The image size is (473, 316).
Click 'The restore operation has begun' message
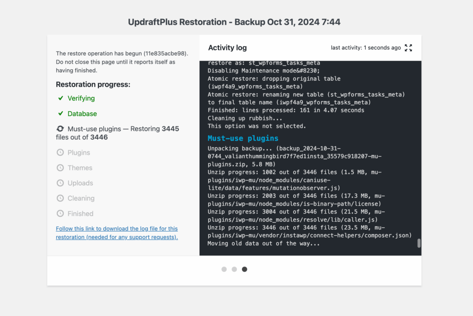tap(122, 62)
